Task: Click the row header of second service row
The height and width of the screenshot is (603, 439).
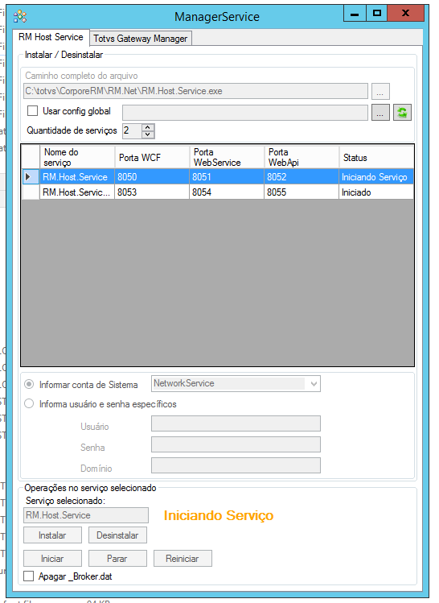Action: (x=31, y=192)
